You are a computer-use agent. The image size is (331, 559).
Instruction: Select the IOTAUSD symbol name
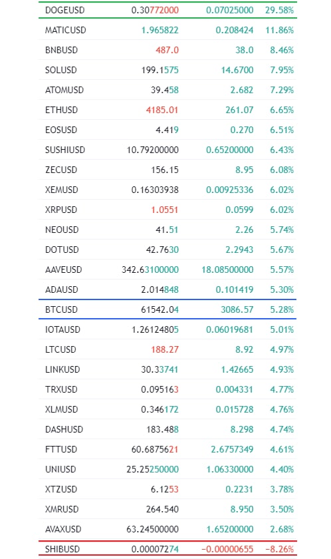pyautogui.click(x=62, y=329)
